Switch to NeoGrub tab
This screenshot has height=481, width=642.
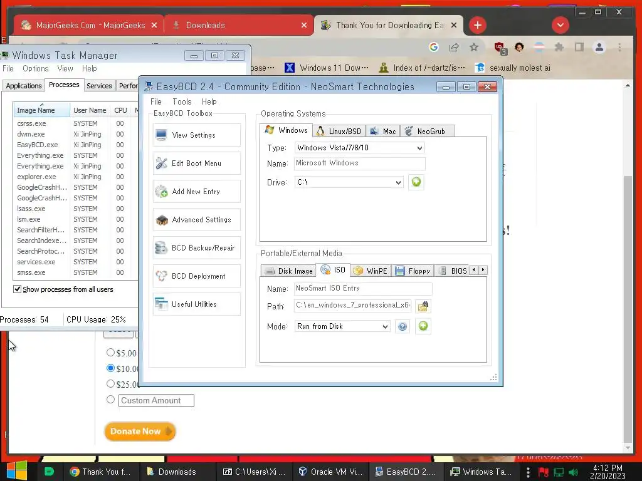pyautogui.click(x=428, y=132)
